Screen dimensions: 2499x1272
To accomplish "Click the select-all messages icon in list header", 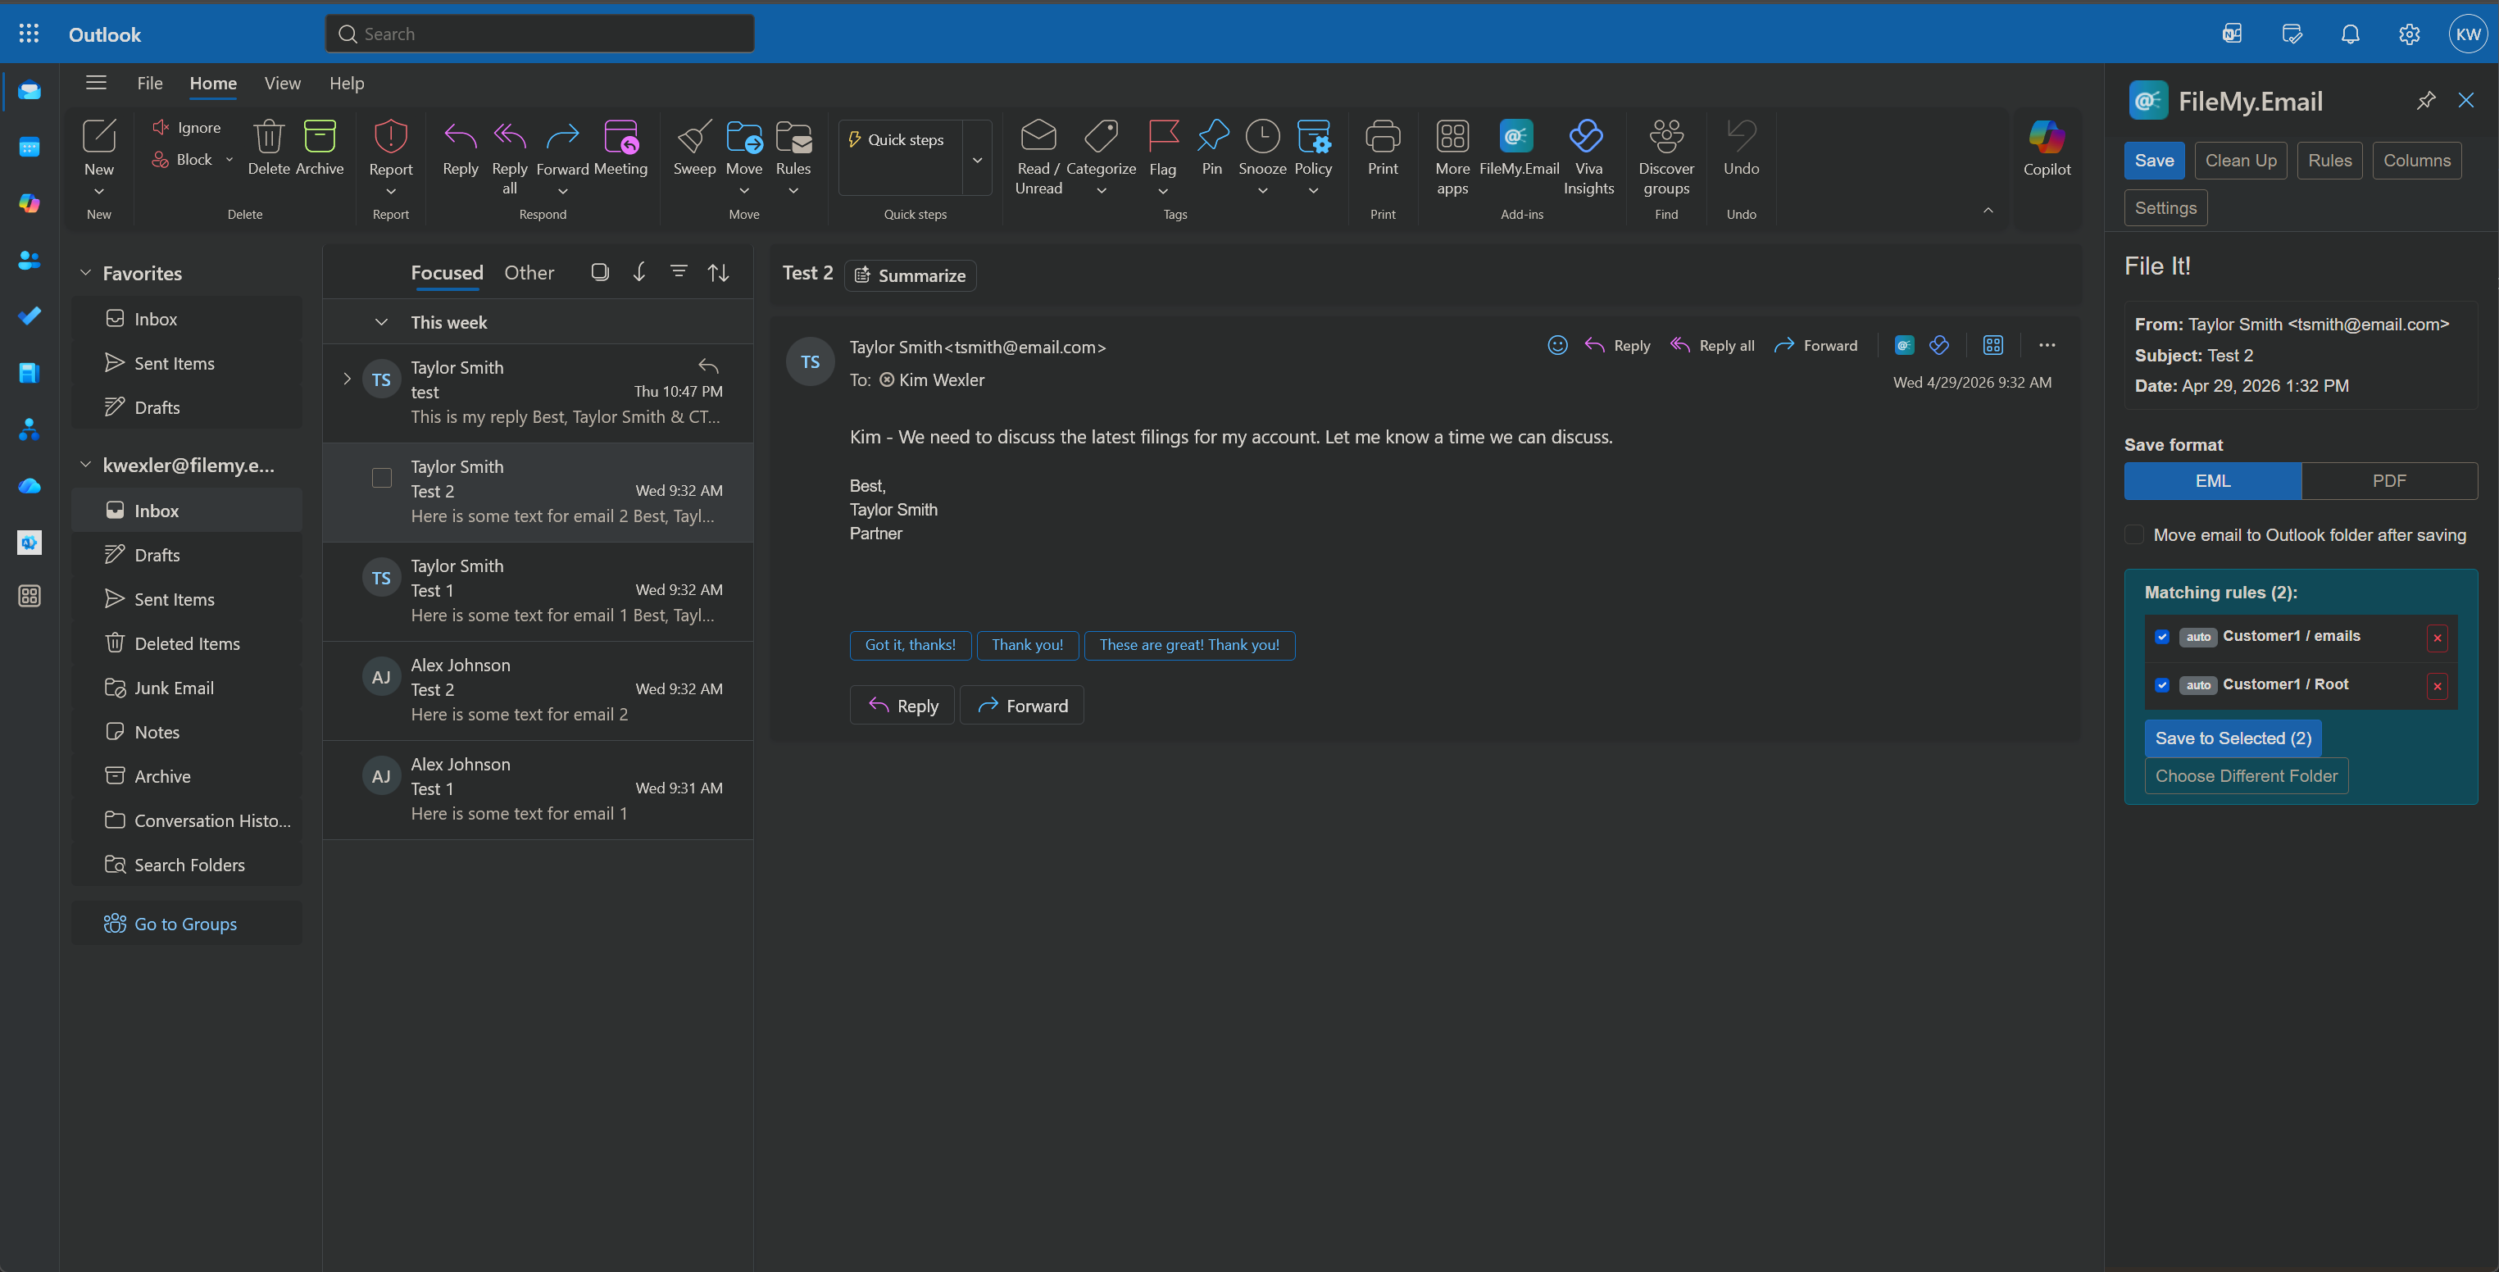I will (599, 273).
